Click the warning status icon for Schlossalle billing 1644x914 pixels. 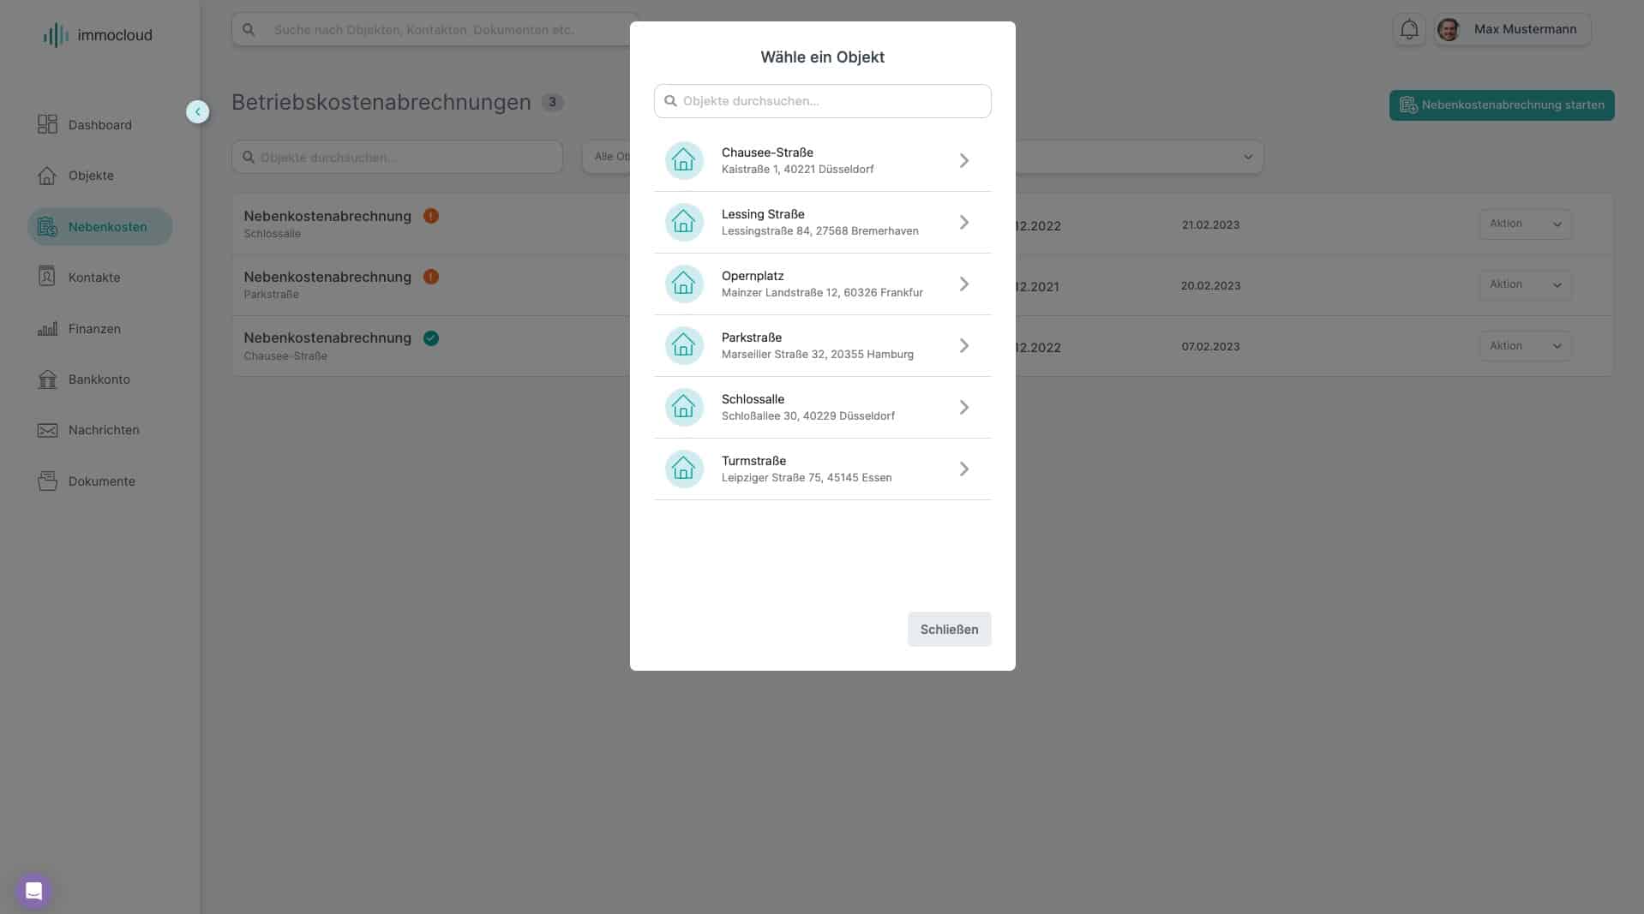[431, 216]
